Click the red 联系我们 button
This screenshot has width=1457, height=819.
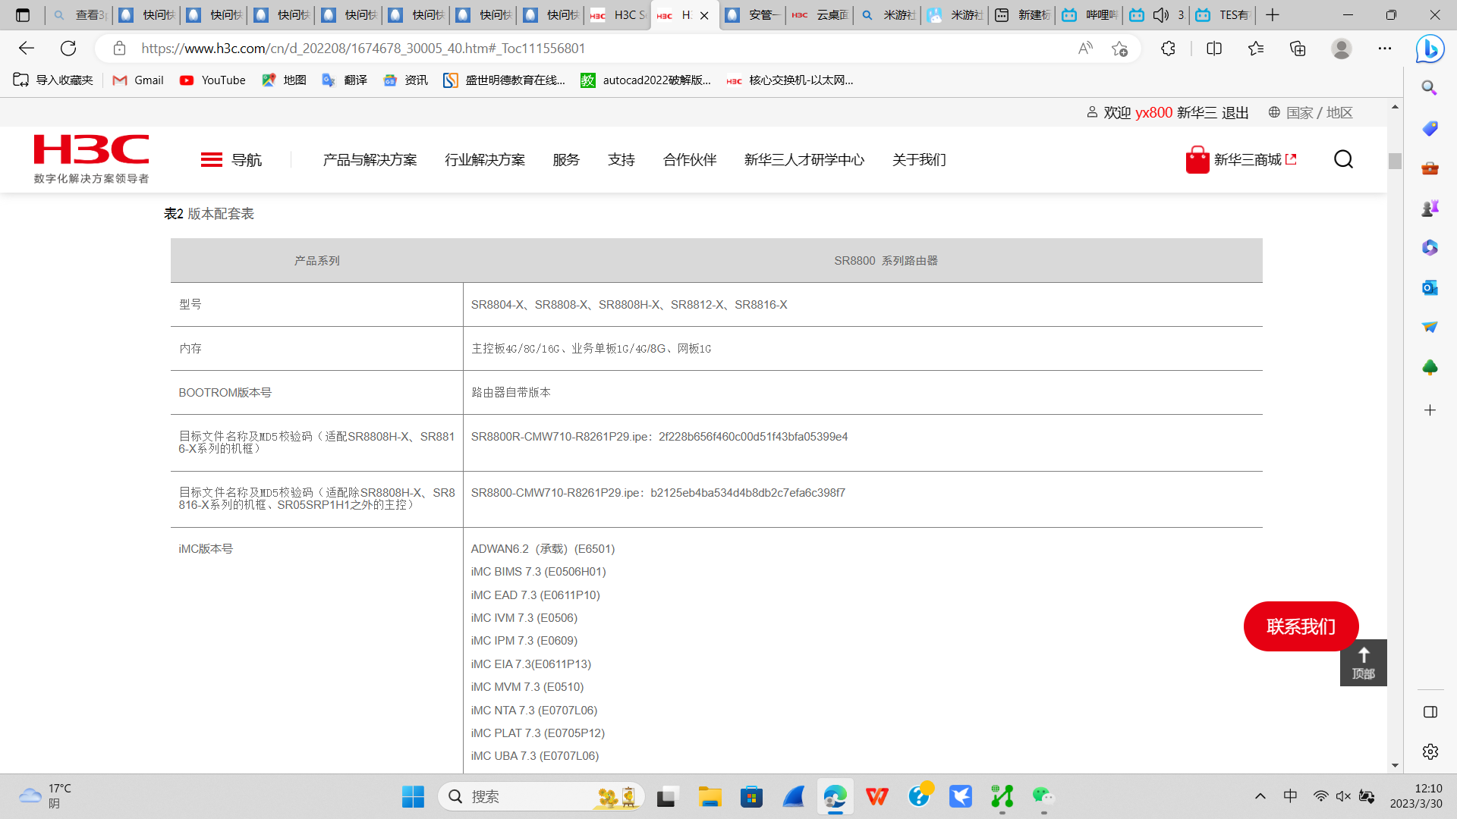(1301, 626)
